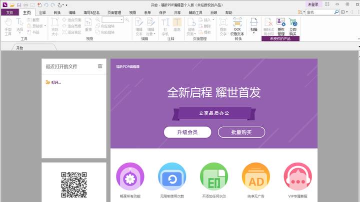Clear recent files with trash icon
Viewport: 360px width, 202px height.
pos(100,66)
